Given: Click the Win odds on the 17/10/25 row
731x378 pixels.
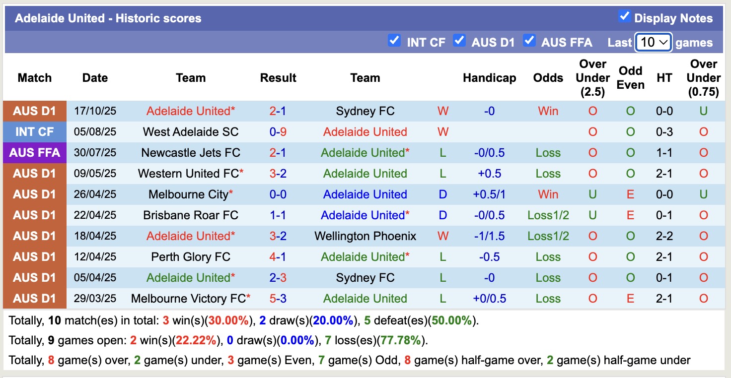Looking at the screenshot, I should (548, 111).
